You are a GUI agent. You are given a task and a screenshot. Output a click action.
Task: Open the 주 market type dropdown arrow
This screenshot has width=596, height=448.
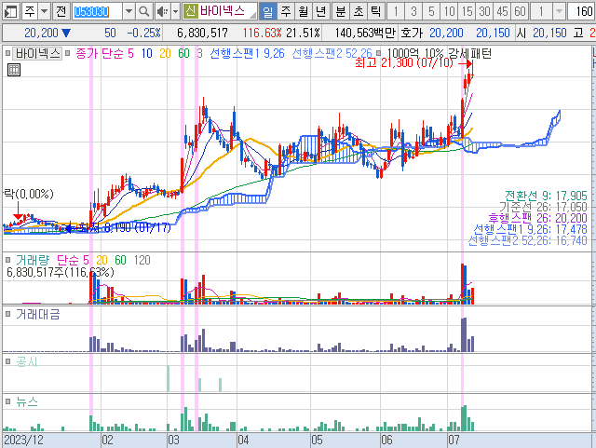[x=45, y=12]
